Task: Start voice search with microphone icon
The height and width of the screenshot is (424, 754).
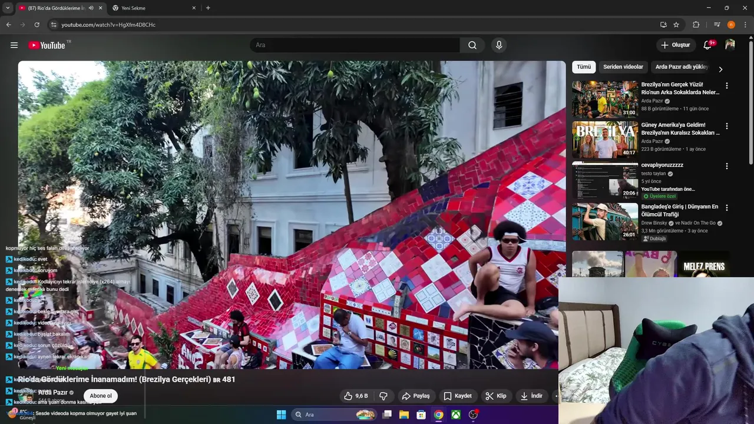Action: tap(499, 45)
